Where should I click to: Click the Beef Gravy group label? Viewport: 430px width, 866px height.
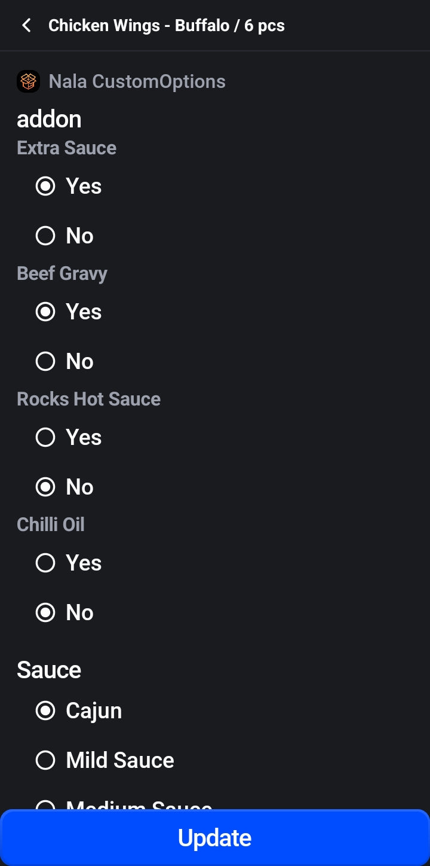62,273
